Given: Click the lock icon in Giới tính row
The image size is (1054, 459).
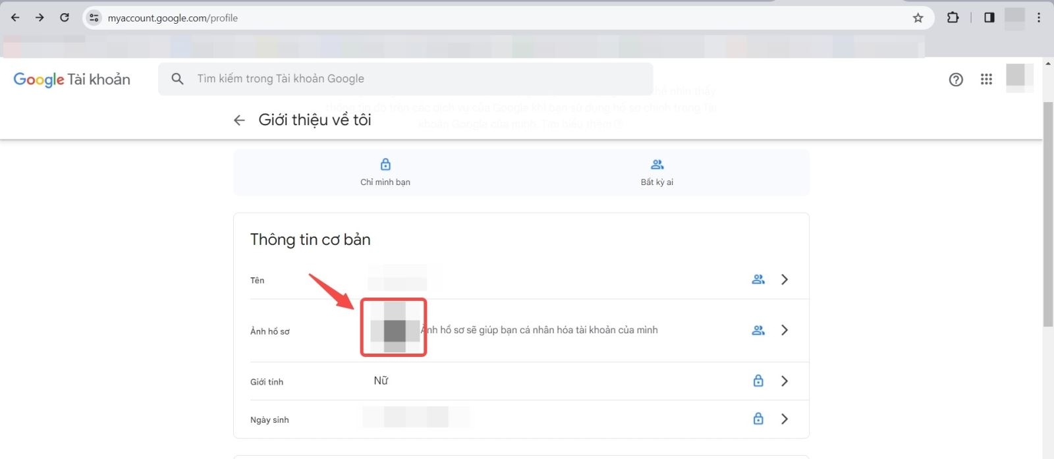Looking at the screenshot, I should (758, 381).
